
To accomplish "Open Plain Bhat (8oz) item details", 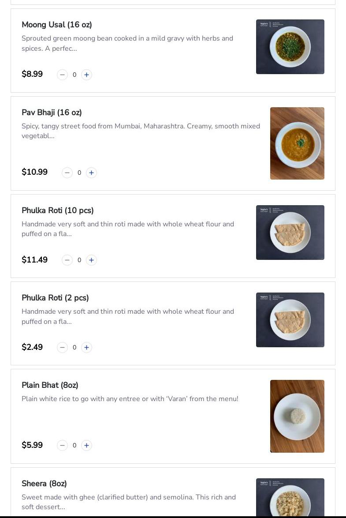I will 50,385.
